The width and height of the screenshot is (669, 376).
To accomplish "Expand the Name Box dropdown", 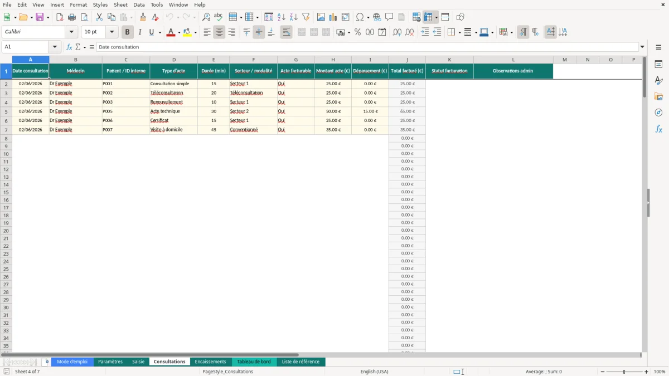I will 55,47.
